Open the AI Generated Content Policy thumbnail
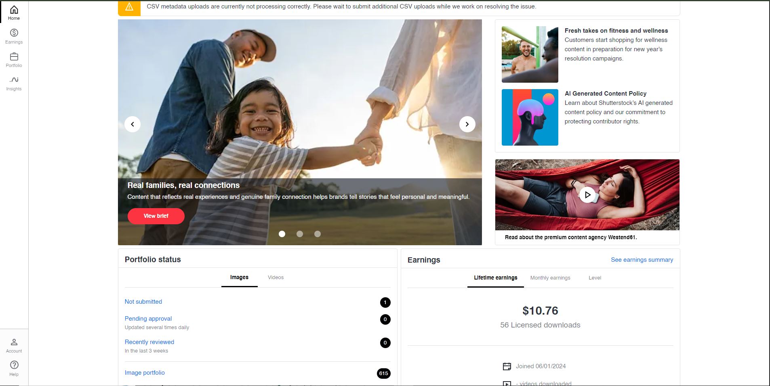 click(530, 117)
